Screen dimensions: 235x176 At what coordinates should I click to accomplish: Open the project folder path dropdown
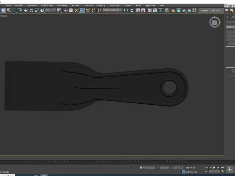tap(211, 10)
